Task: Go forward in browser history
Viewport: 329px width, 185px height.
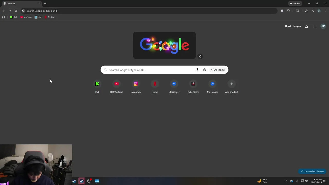Action: click(10, 11)
